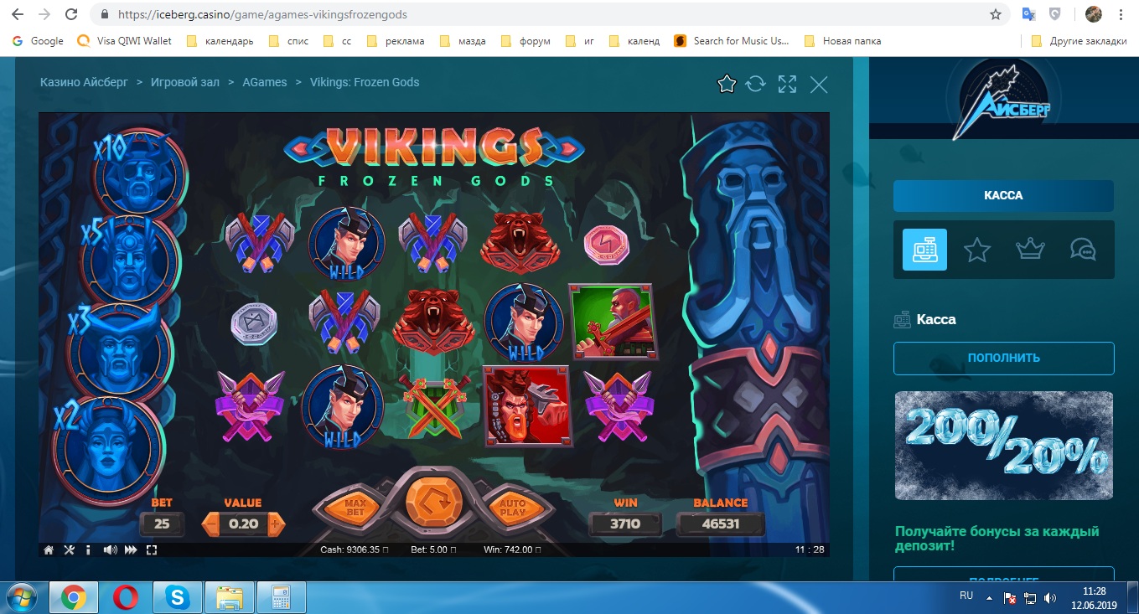Open the КАССА button
This screenshot has width=1139, height=614.
tap(1003, 195)
